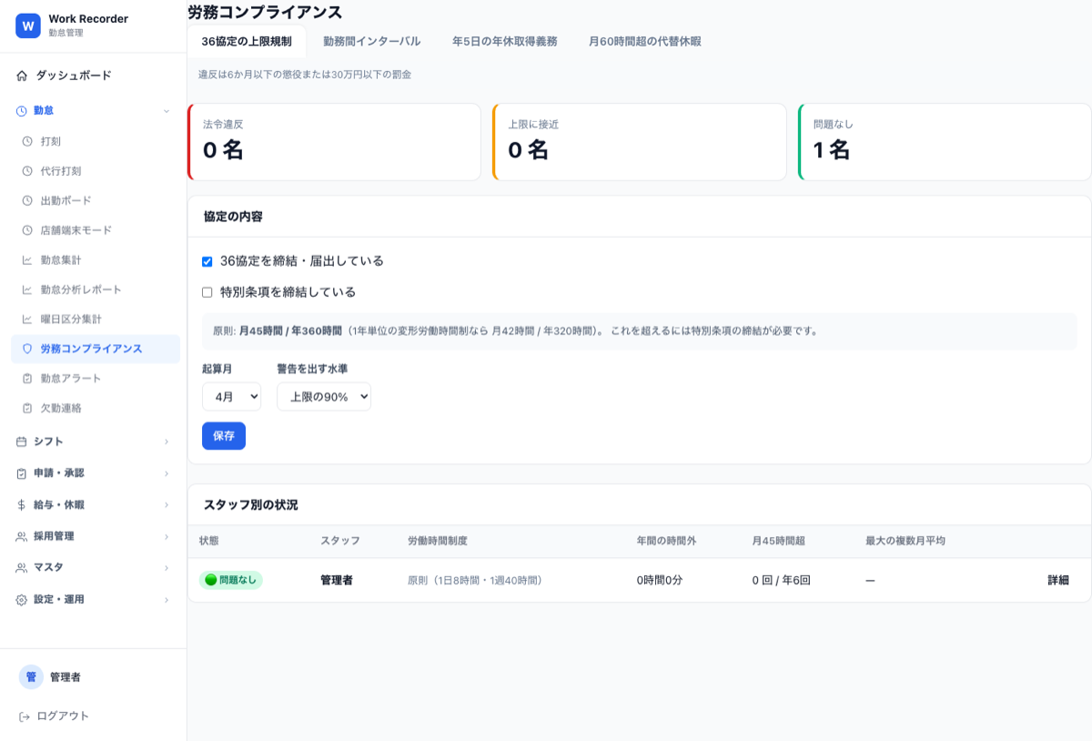Expand the 申請・承認 menu chevron
Screen dimensions: 1092x741
coord(167,473)
